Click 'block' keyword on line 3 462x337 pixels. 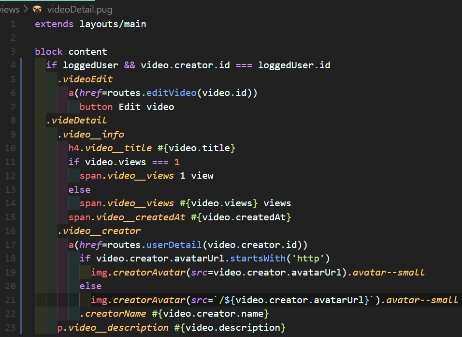click(x=49, y=52)
